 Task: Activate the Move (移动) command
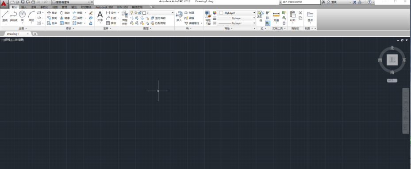point(52,13)
